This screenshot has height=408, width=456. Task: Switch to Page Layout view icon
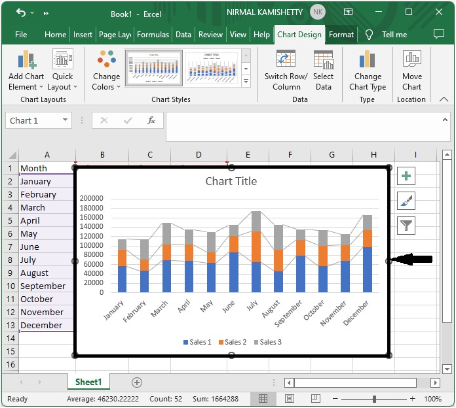tap(290, 399)
